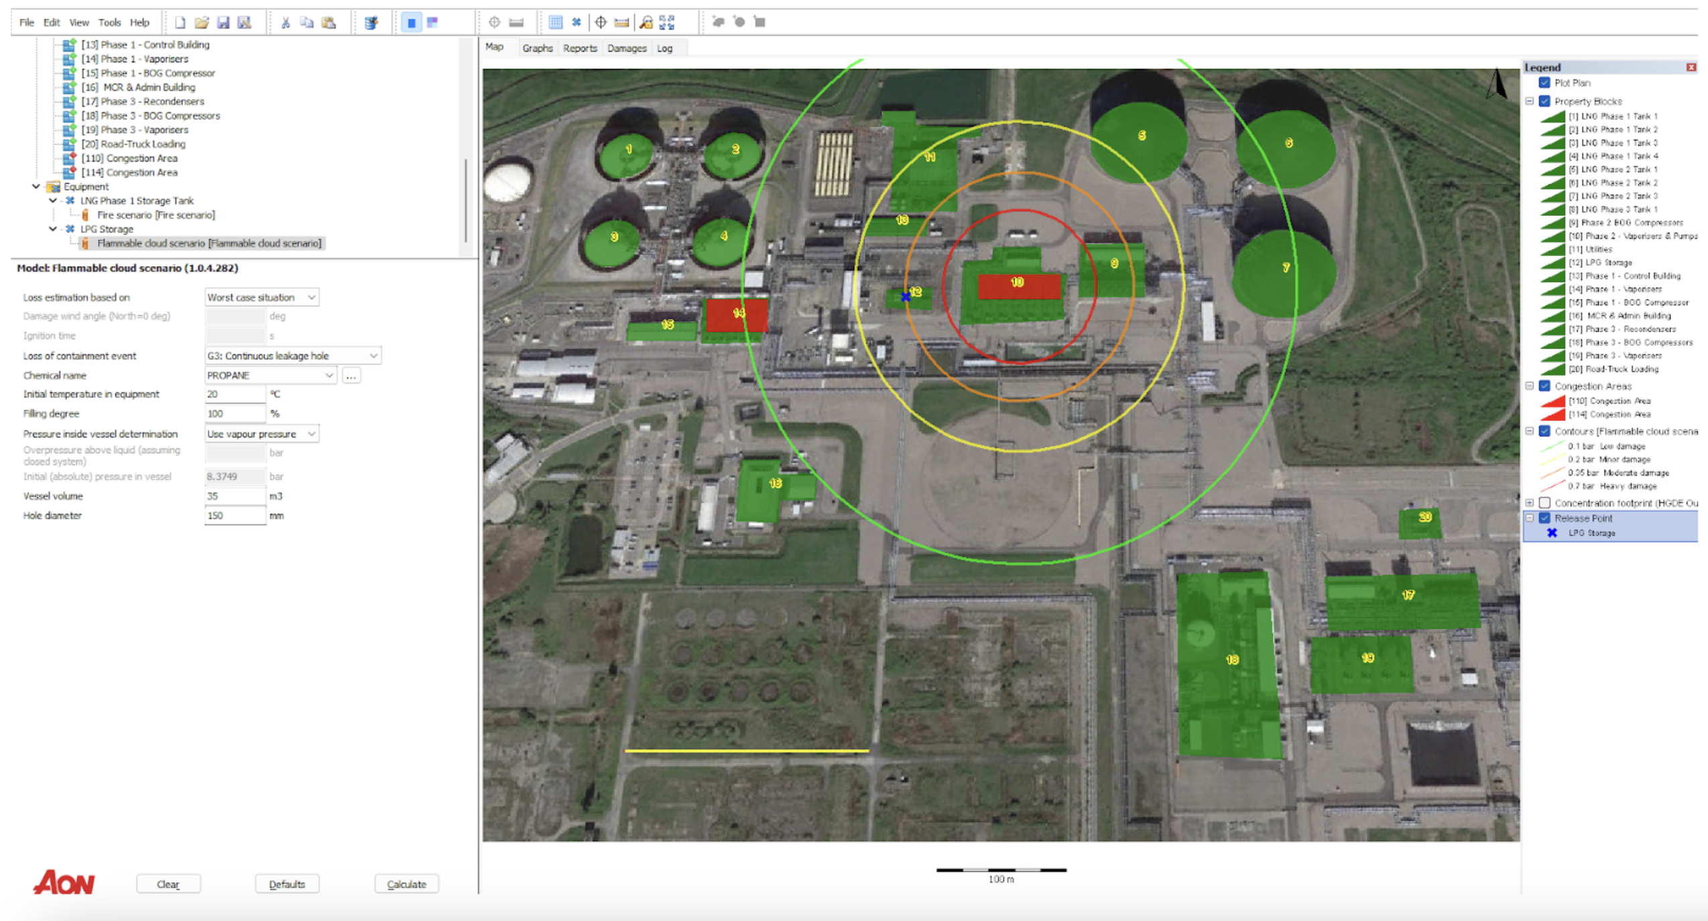Open the Tools menu
The width and height of the screenshot is (1708, 921).
tap(109, 22)
